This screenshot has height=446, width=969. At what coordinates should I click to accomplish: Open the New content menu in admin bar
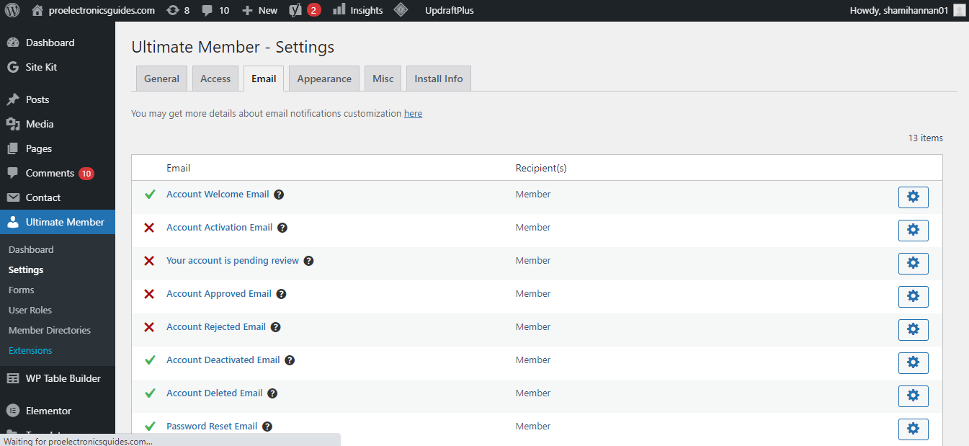click(259, 10)
